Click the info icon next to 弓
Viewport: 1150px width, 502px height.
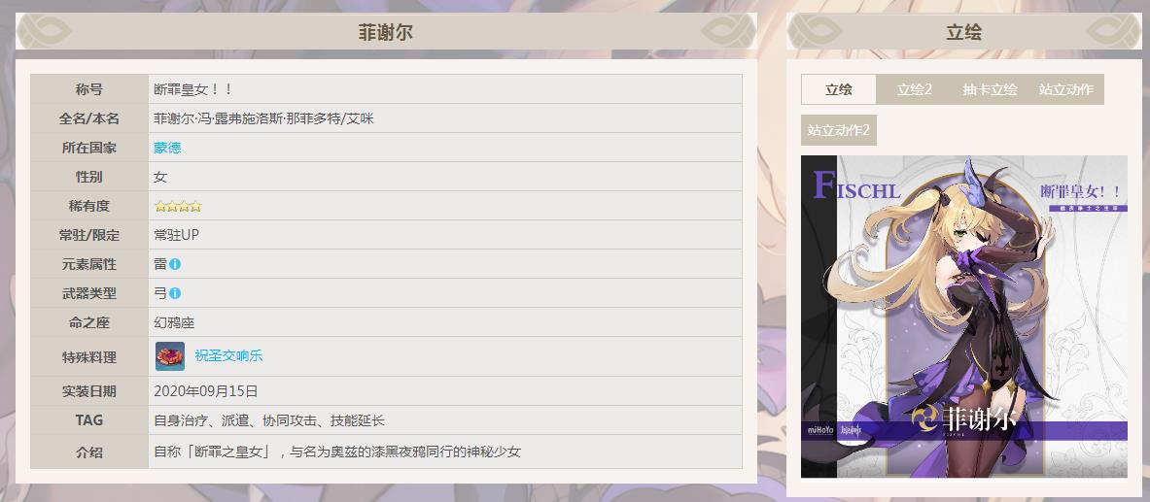click(175, 293)
